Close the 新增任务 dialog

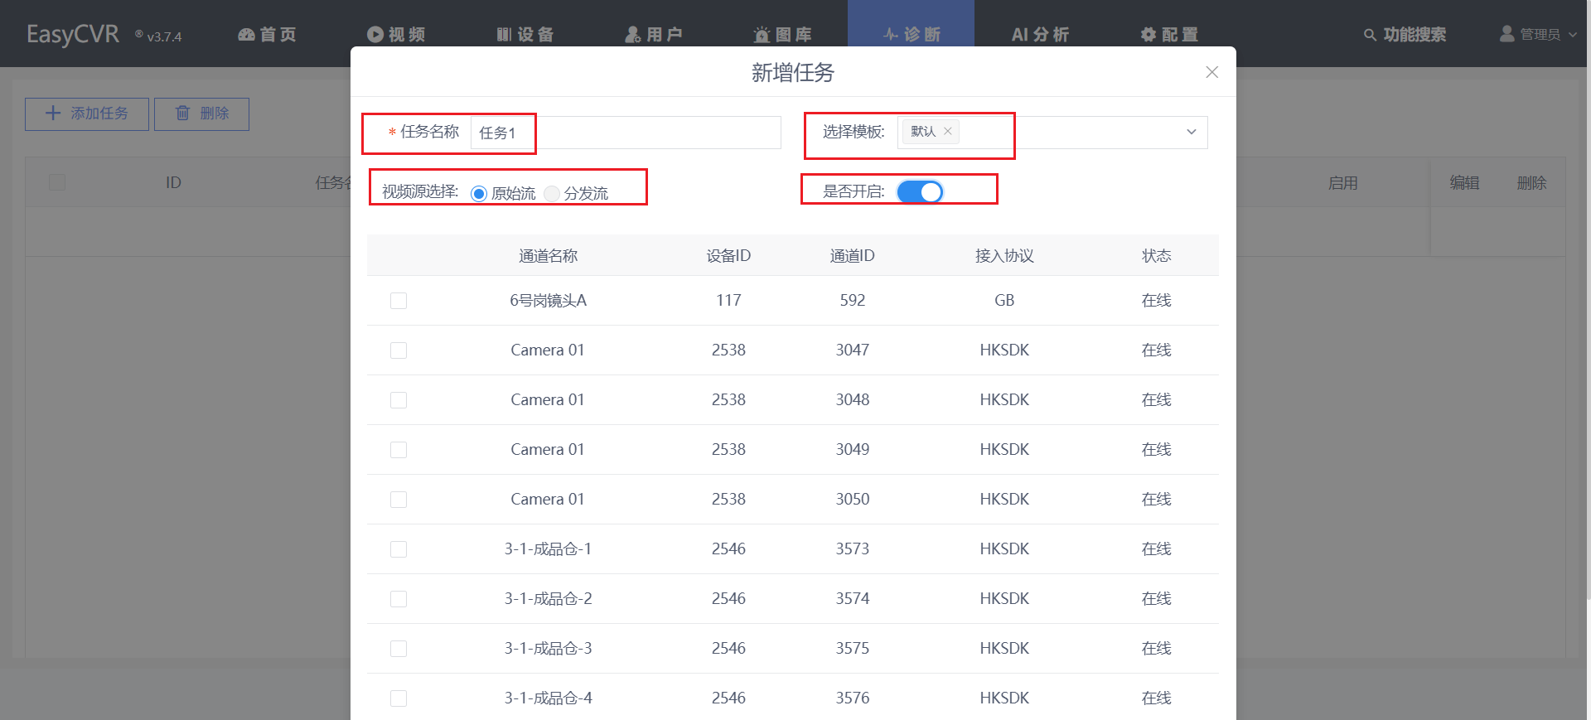pyautogui.click(x=1211, y=72)
